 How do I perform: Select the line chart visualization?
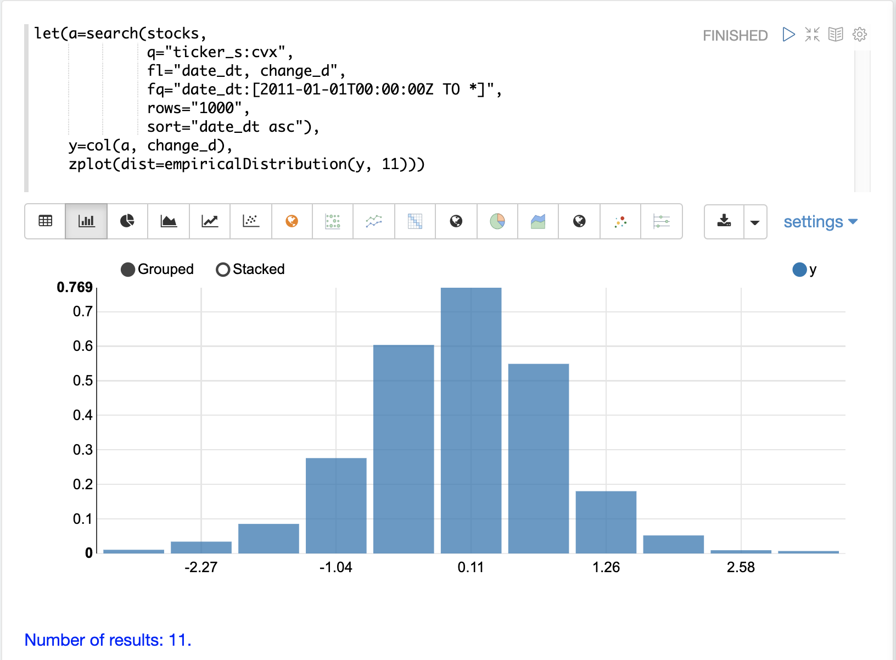(x=210, y=221)
